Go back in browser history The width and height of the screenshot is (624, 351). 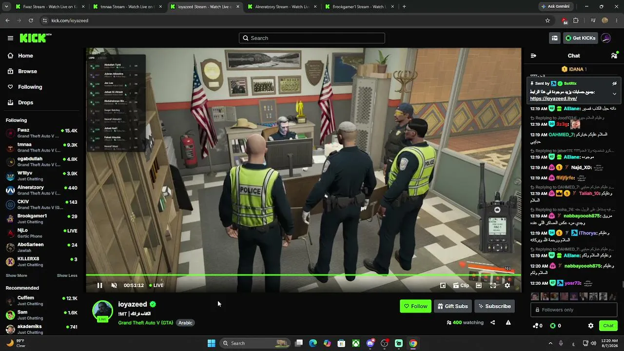7,20
